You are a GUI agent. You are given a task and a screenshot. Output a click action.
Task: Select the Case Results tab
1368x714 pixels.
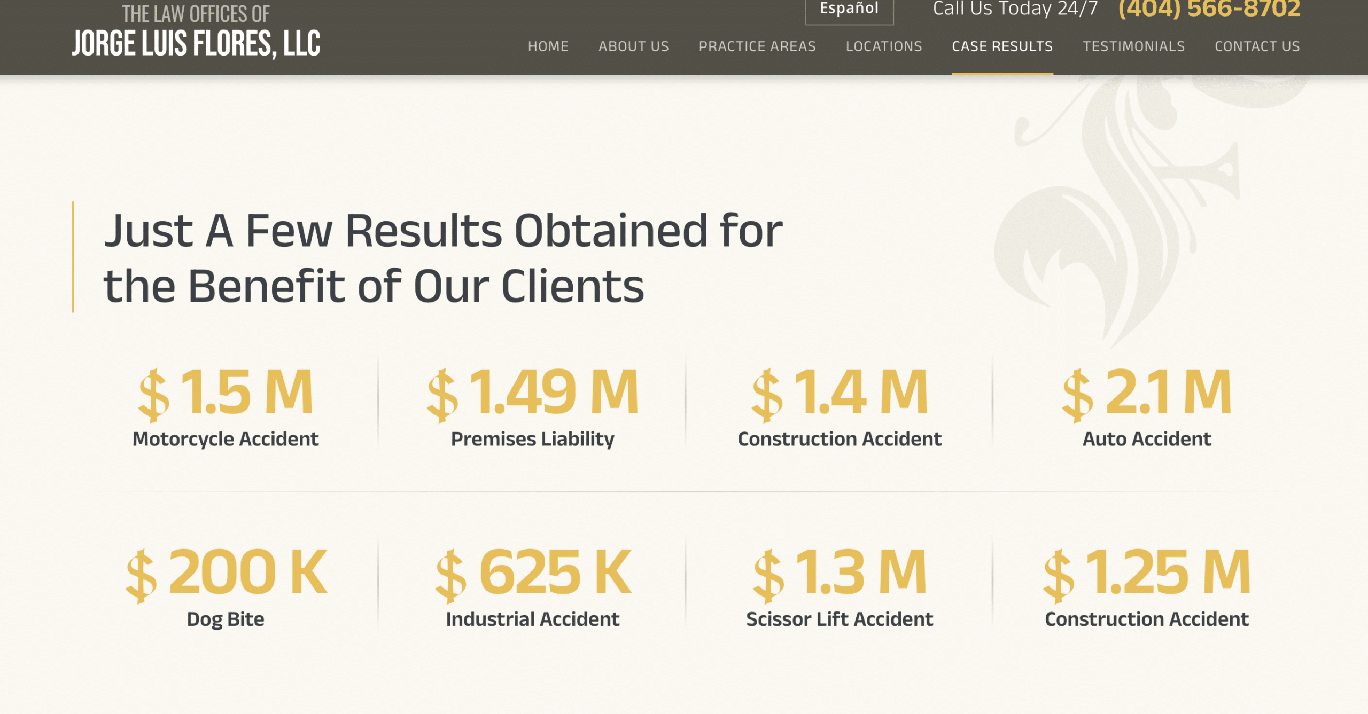(x=1002, y=46)
